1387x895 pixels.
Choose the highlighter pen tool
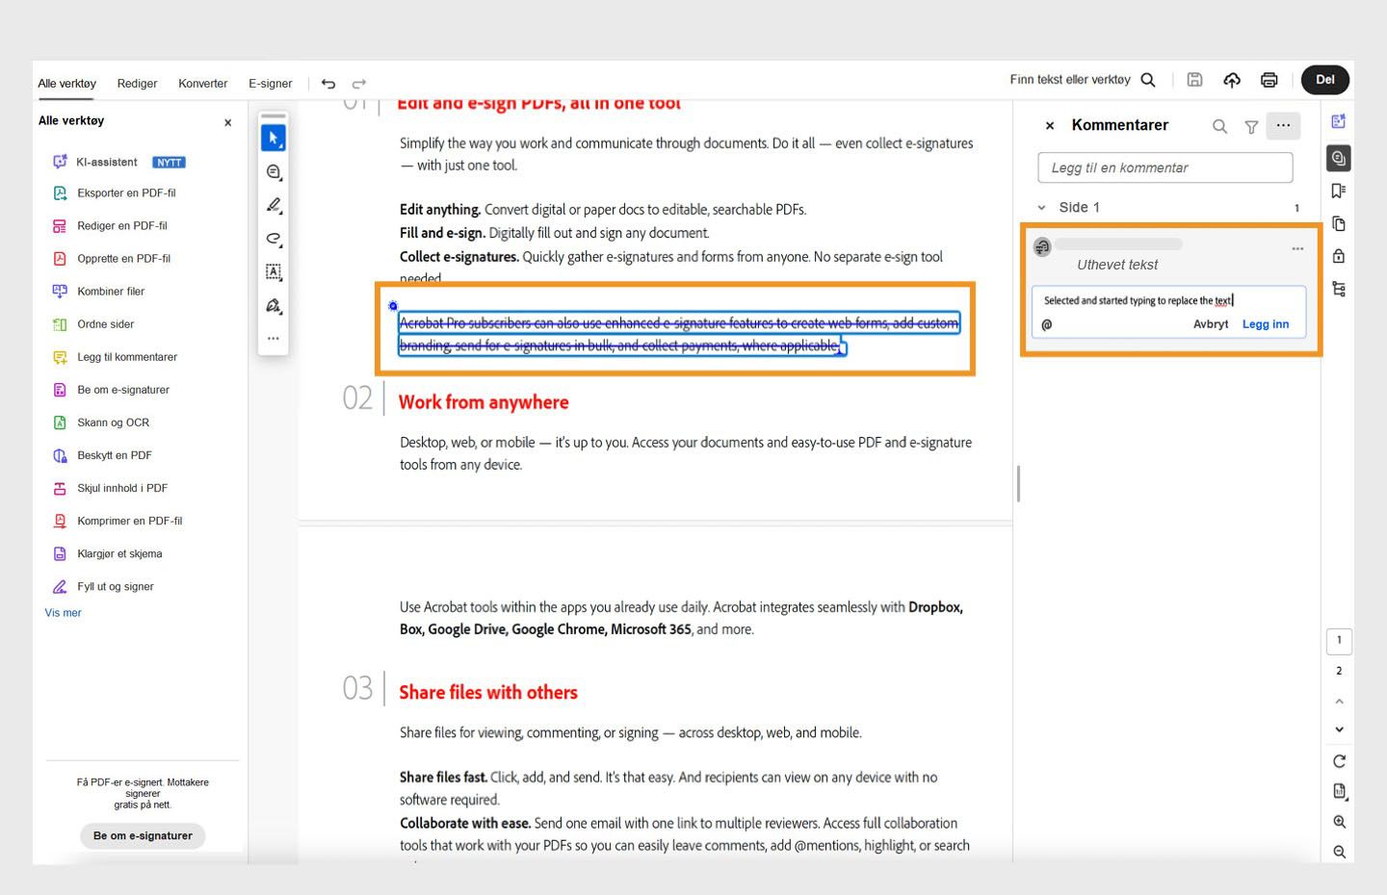[x=274, y=205]
